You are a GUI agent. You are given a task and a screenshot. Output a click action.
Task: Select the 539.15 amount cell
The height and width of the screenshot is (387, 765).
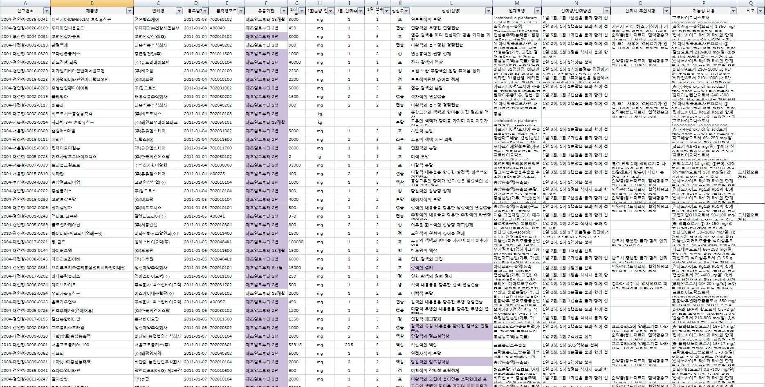point(296,345)
